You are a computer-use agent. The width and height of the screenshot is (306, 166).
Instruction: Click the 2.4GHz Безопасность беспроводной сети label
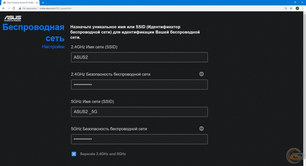(x=111, y=74)
